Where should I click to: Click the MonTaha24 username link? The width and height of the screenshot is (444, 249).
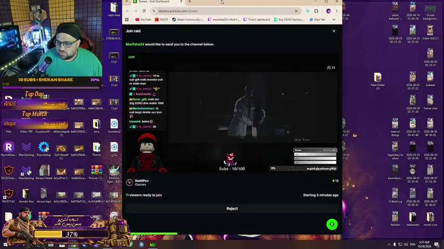pos(135,44)
